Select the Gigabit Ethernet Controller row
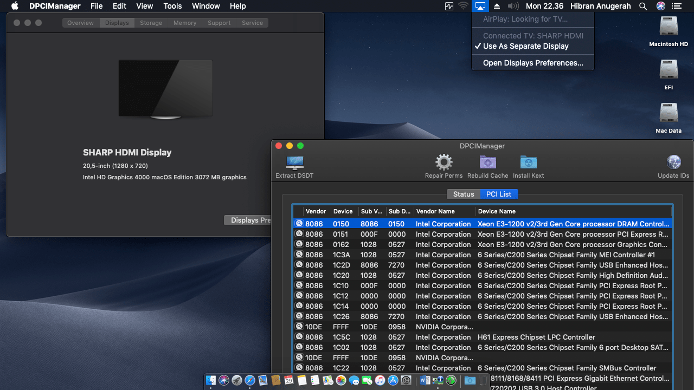This screenshot has height=390, width=694. pos(581,378)
